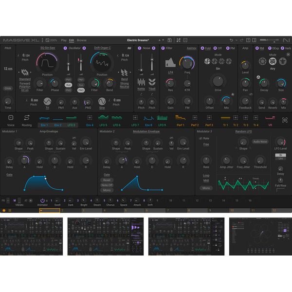Click the Standard wavetable mode icon
The height and width of the screenshot is (292, 292).
pyautogui.click(x=25, y=72)
